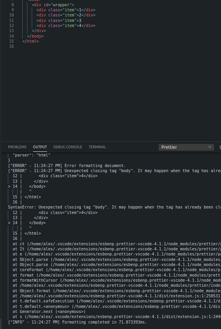Show the TERMINAL tab
This screenshot has width=221, height=329.
(97, 147)
